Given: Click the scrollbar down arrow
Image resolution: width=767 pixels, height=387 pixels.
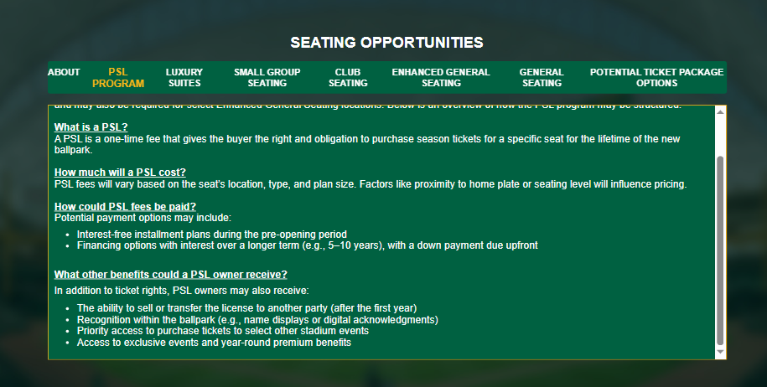Looking at the screenshot, I should tap(720, 353).
